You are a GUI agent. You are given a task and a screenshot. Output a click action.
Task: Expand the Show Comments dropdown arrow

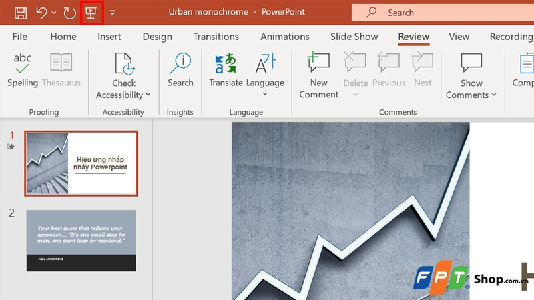pyautogui.click(x=494, y=95)
